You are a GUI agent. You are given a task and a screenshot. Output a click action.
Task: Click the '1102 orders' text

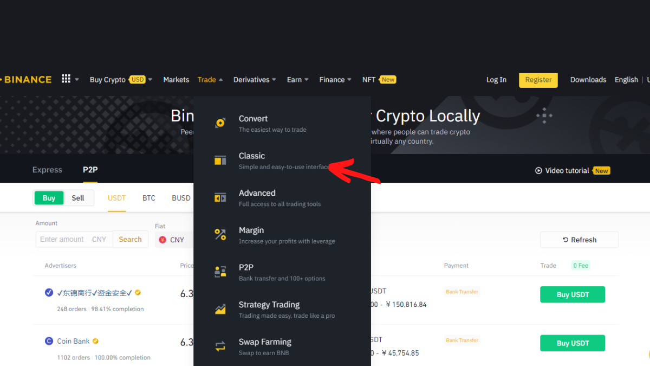click(74, 357)
